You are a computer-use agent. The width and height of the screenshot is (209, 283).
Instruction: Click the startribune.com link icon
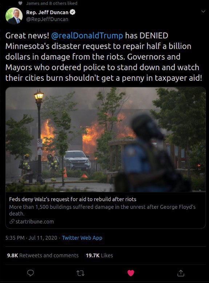click(12, 222)
